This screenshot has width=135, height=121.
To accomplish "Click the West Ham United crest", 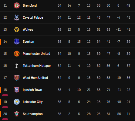I will pos(17,78).
